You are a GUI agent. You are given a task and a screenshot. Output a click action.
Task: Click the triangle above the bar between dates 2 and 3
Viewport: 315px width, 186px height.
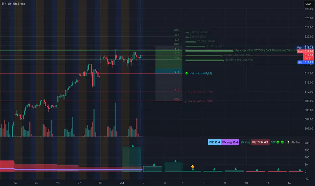tap(154, 164)
